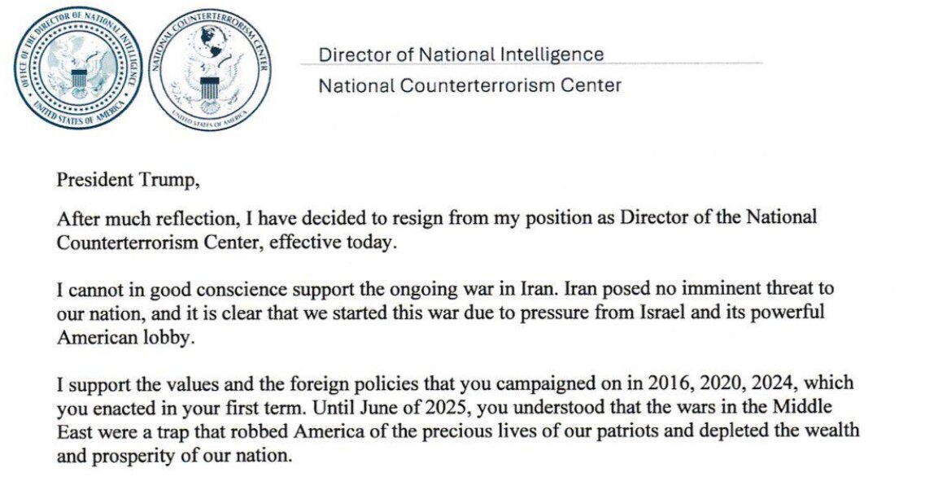Click the "President Trump," salutation
The width and height of the screenshot is (947, 490).
click(x=128, y=180)
